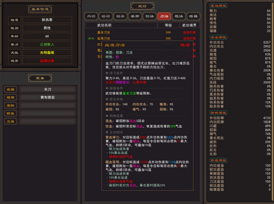Switch to the 棍法 tab
Image resolution: width=274 pixels, height=204 pixels.
[x=179, y=16]
